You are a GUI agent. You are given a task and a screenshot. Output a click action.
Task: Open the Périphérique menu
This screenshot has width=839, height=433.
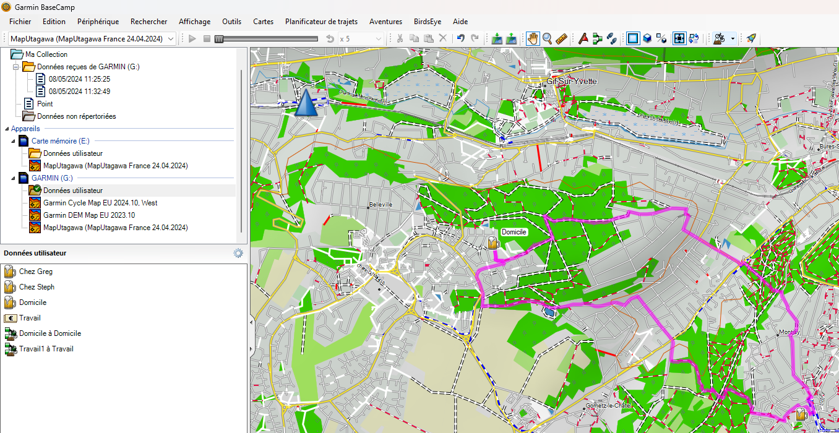click(x=98, y=22)
